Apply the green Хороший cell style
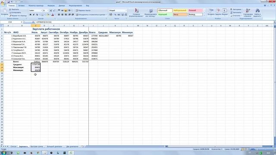The image size is (276, 155). [x=165, y=15]
